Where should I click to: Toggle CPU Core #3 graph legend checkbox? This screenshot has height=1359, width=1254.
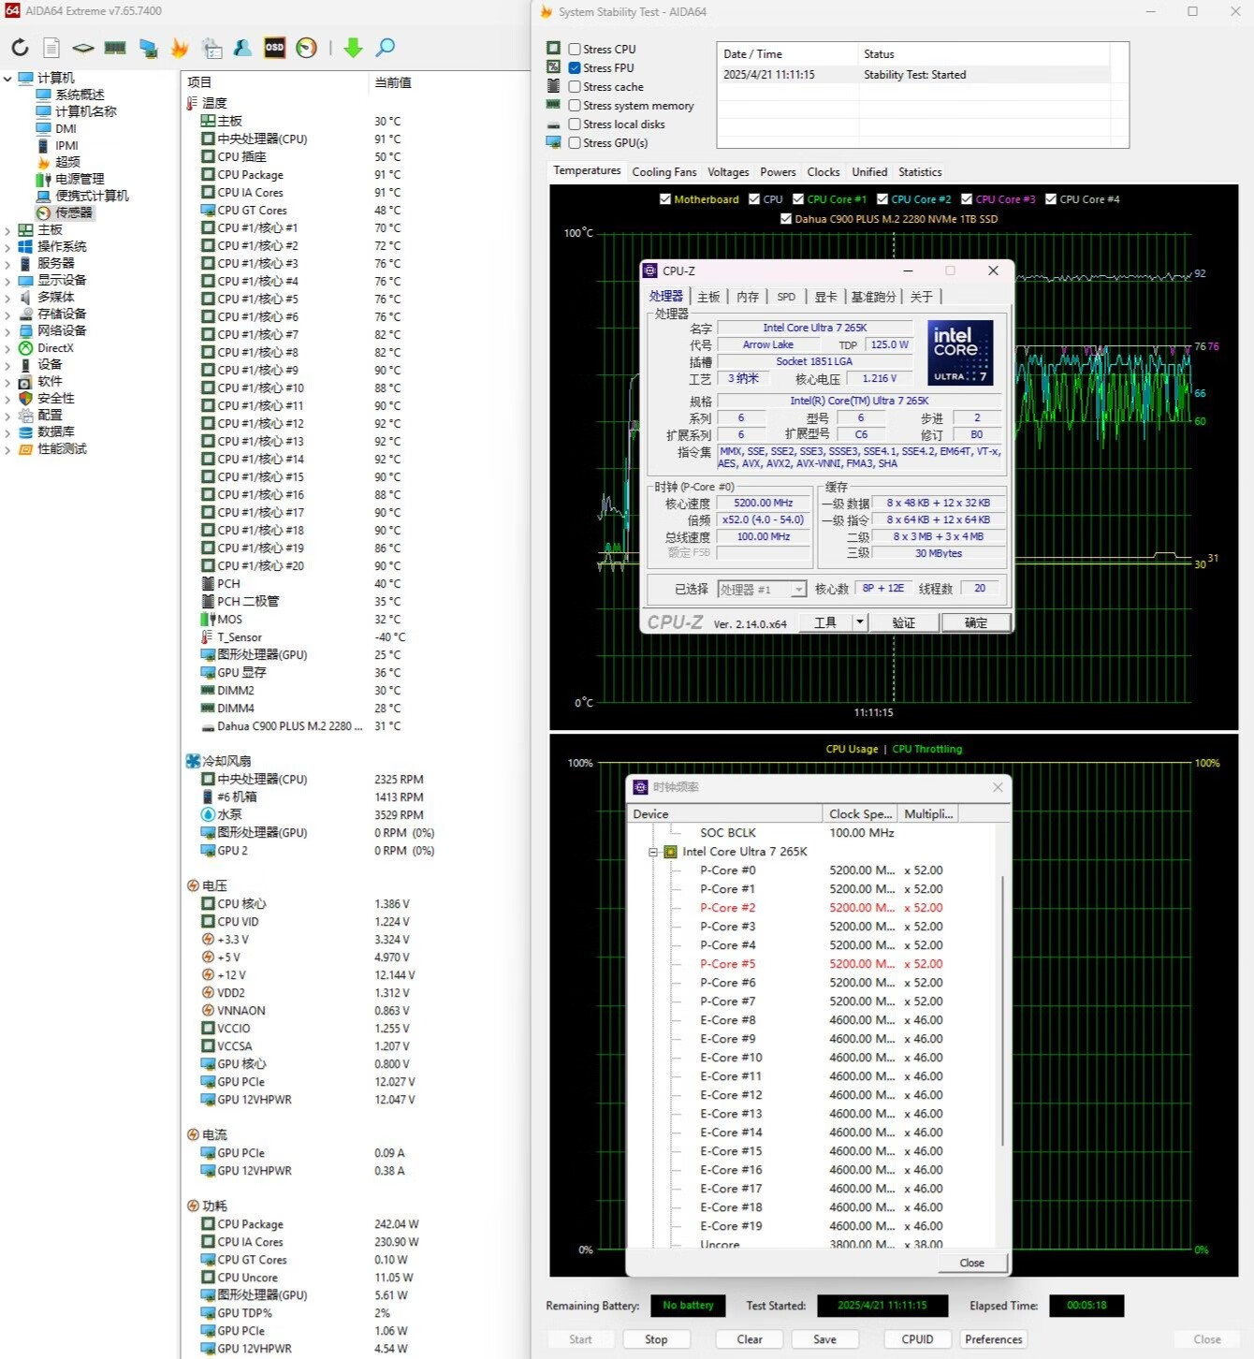tap(967, 199)
